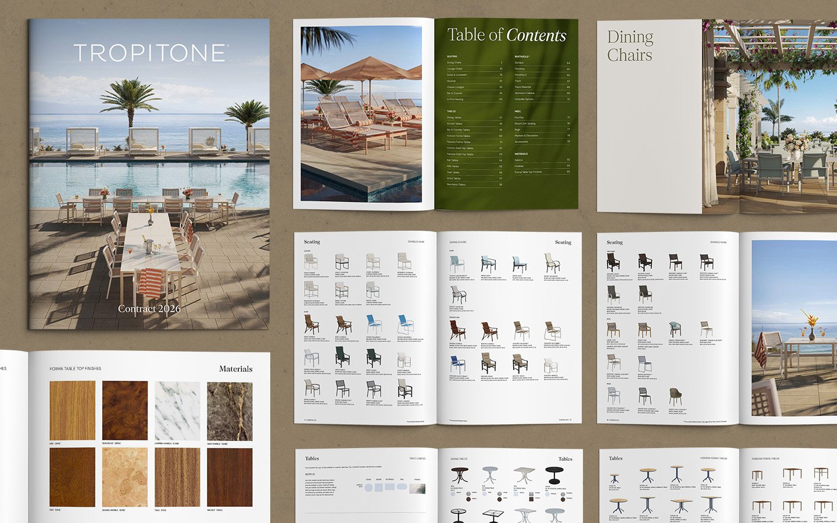837x523 pixels.
Task: Select the 'Aluminum Cabana' contents entry
Action: coord(524,93)
